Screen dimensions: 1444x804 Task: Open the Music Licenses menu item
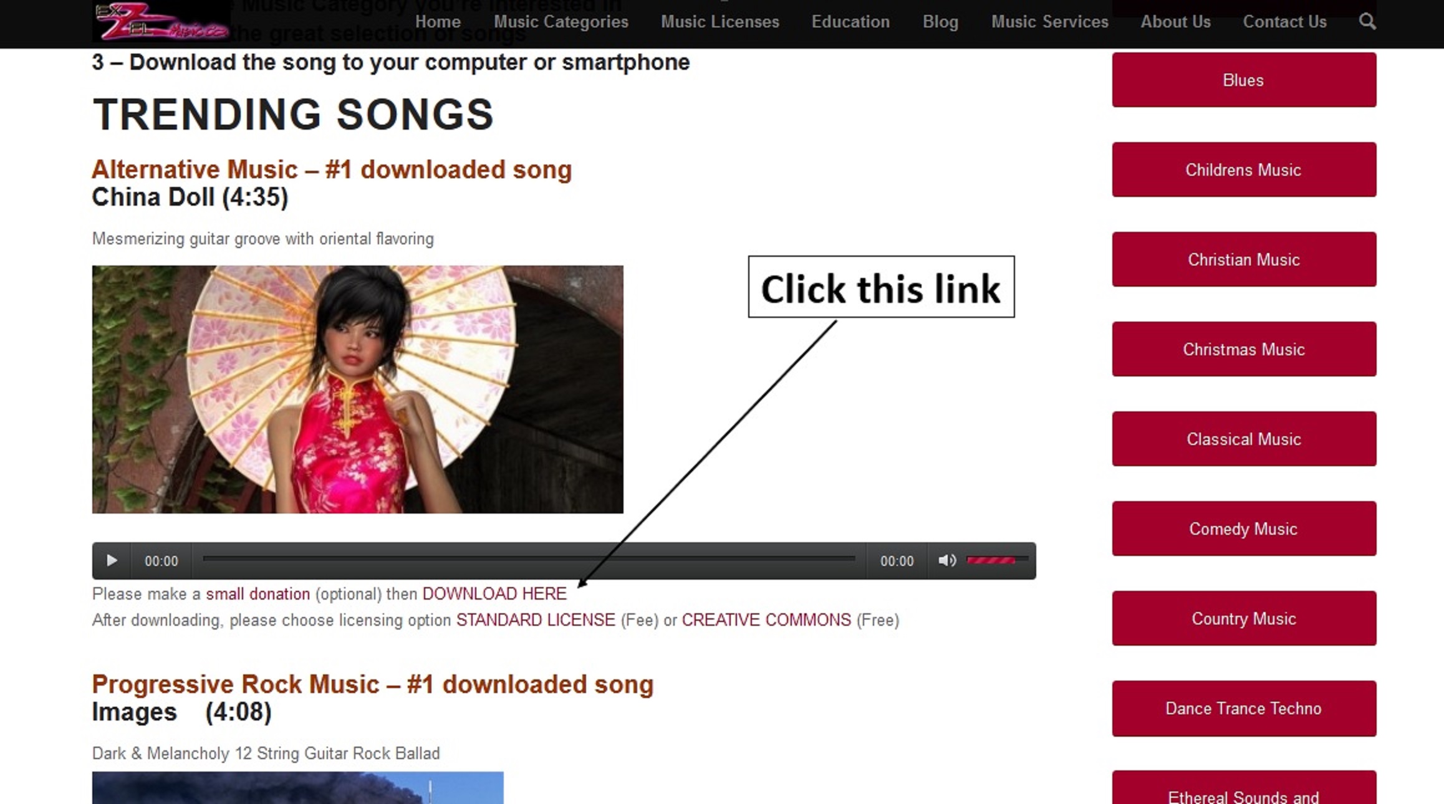coord(720,22)
